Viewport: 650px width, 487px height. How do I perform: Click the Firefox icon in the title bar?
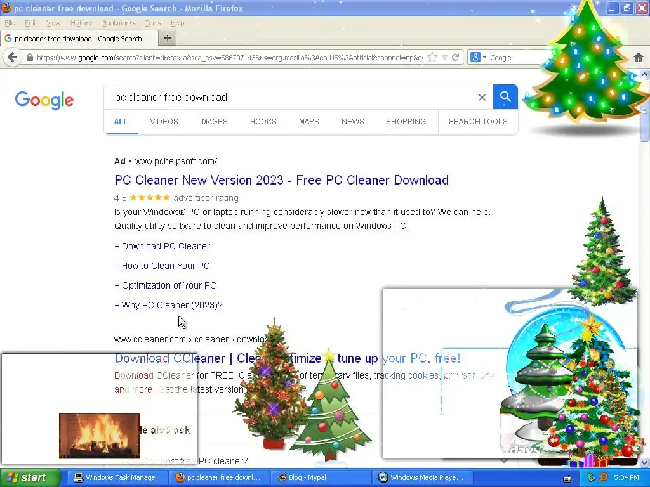point(6,8)
